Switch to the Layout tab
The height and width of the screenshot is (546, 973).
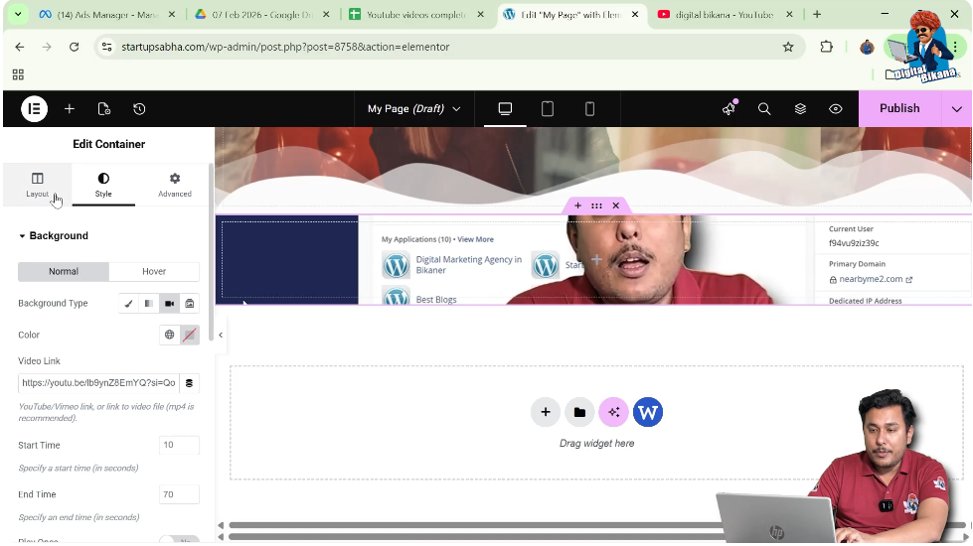point(37,185)
